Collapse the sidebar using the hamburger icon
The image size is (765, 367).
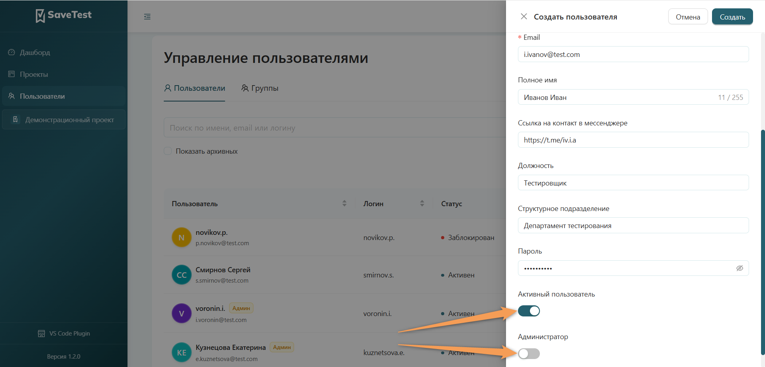147,16
